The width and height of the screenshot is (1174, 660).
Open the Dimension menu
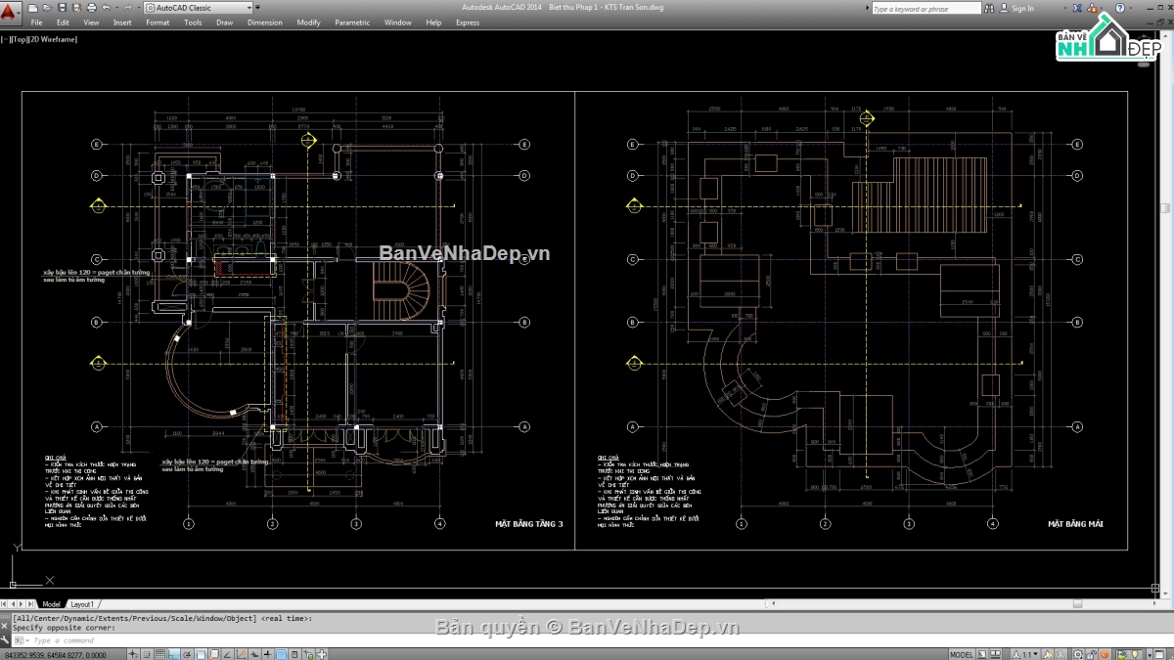point(264,22)
